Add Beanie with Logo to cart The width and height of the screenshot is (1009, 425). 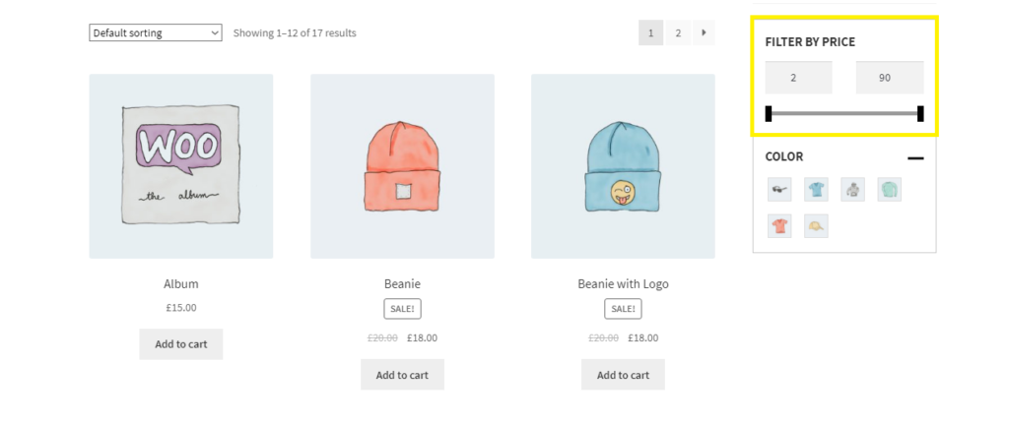coord(623,375)
